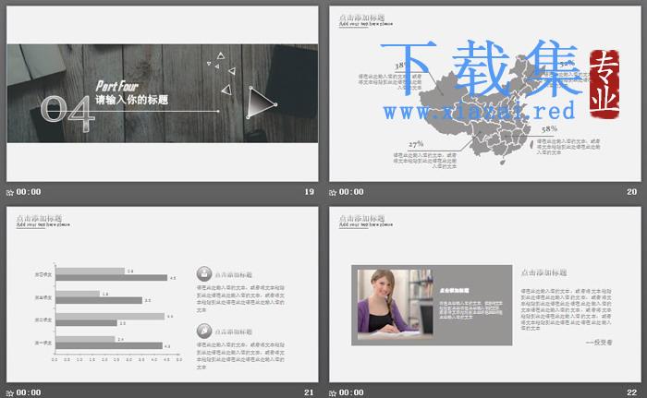Click the 27% label on the map slide
Screen dimensions: 647x398
click(x=416, y=144)
